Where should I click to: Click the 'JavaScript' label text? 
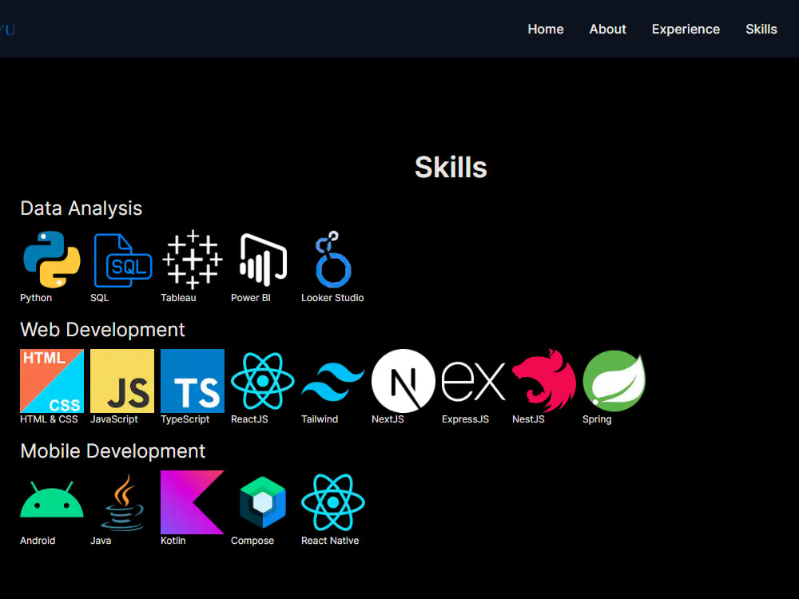click(x=114, y=419)
